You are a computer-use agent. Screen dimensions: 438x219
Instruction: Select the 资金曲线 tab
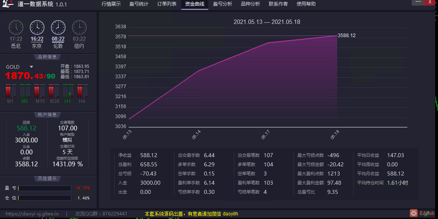coord(194,4)
